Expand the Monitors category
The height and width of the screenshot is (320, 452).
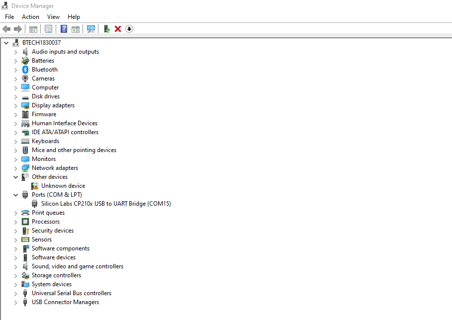[15, 160]
